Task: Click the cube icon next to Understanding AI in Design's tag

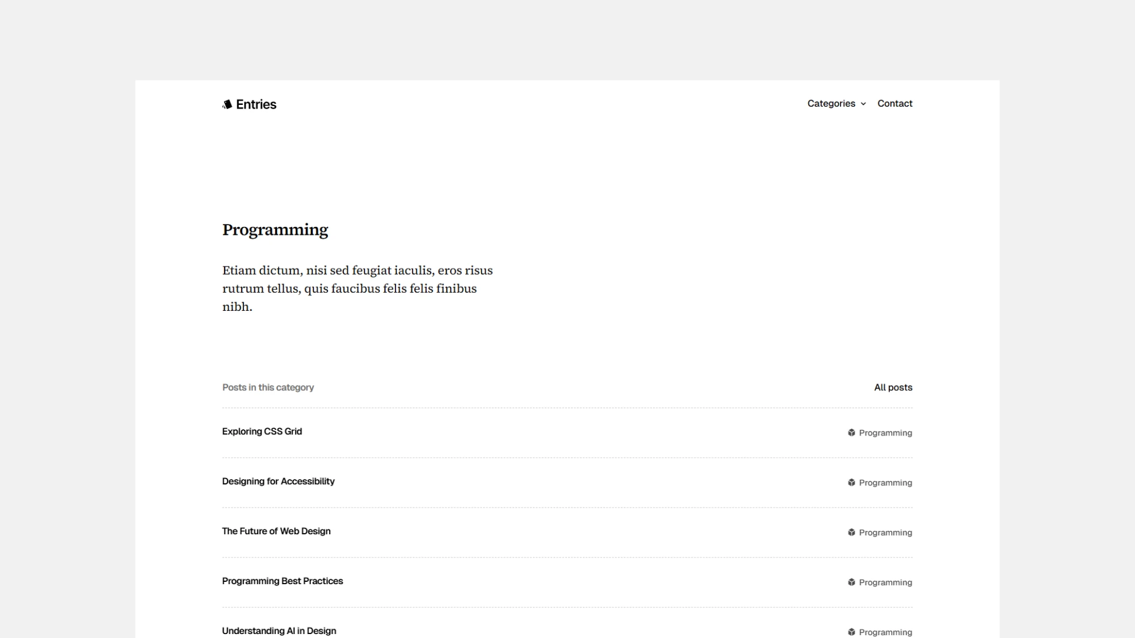Action: click(851, 631)
